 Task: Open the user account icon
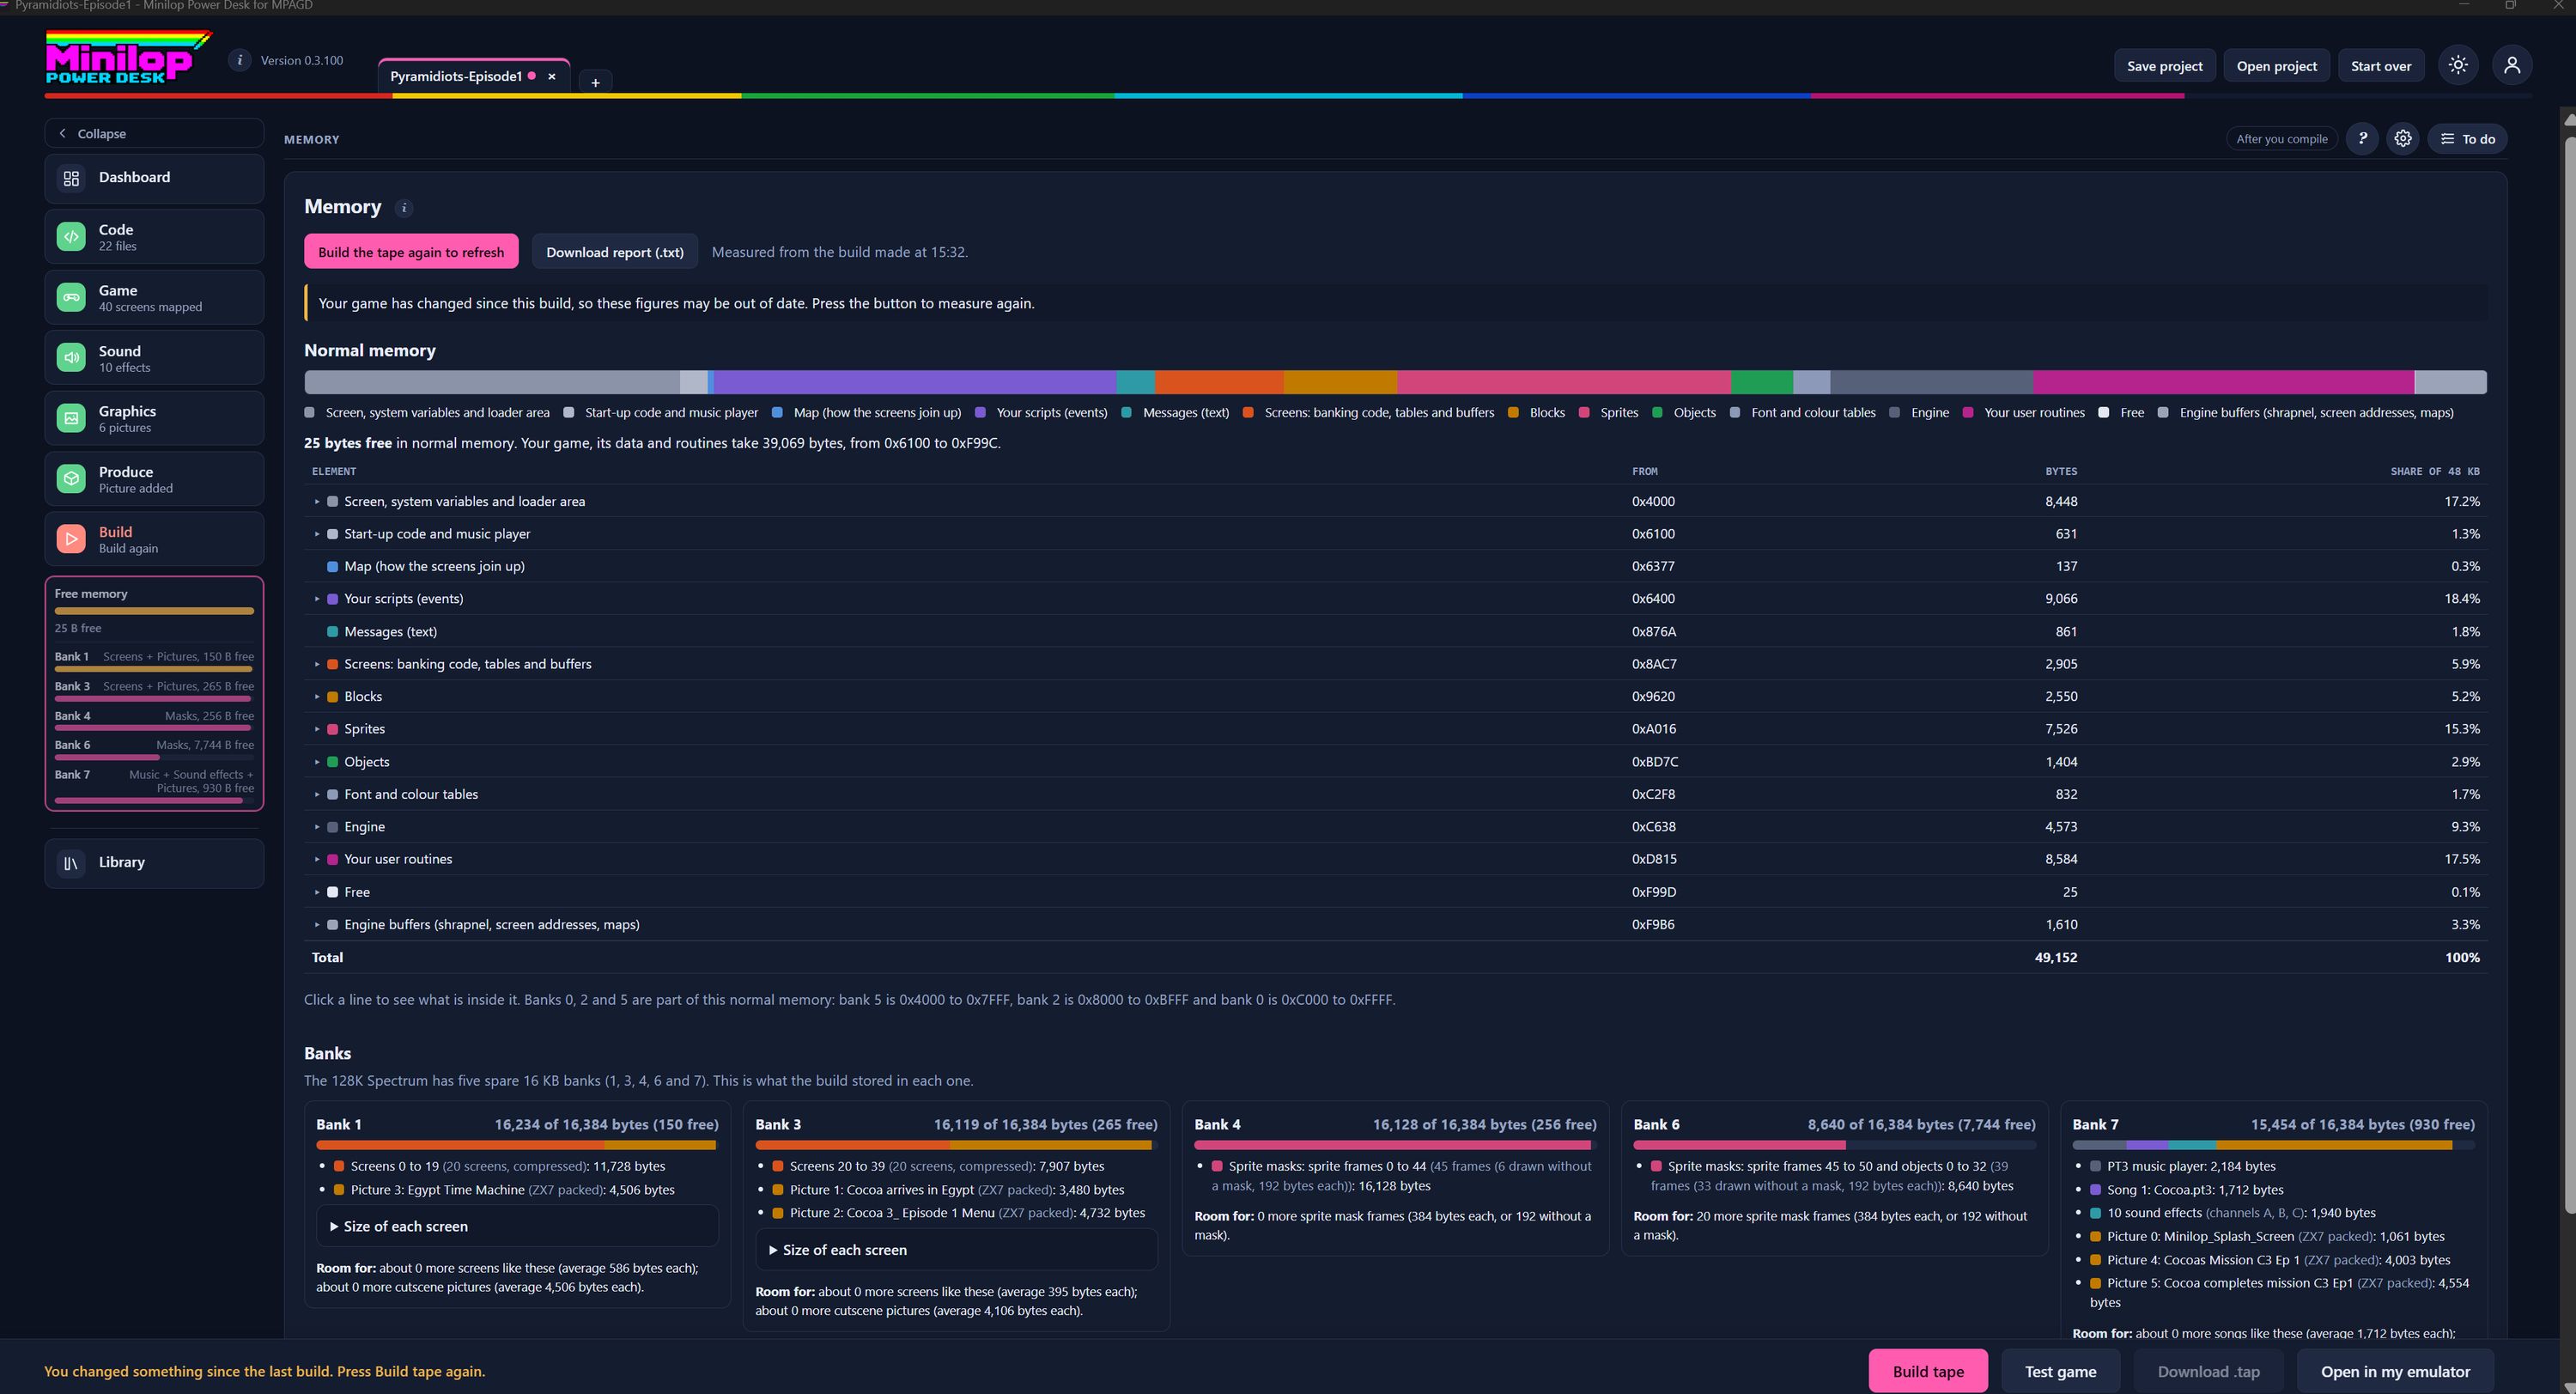pyautogui.click(x=2512, y=65)
